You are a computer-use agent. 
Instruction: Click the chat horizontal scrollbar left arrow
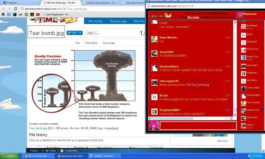click(150, 118)
